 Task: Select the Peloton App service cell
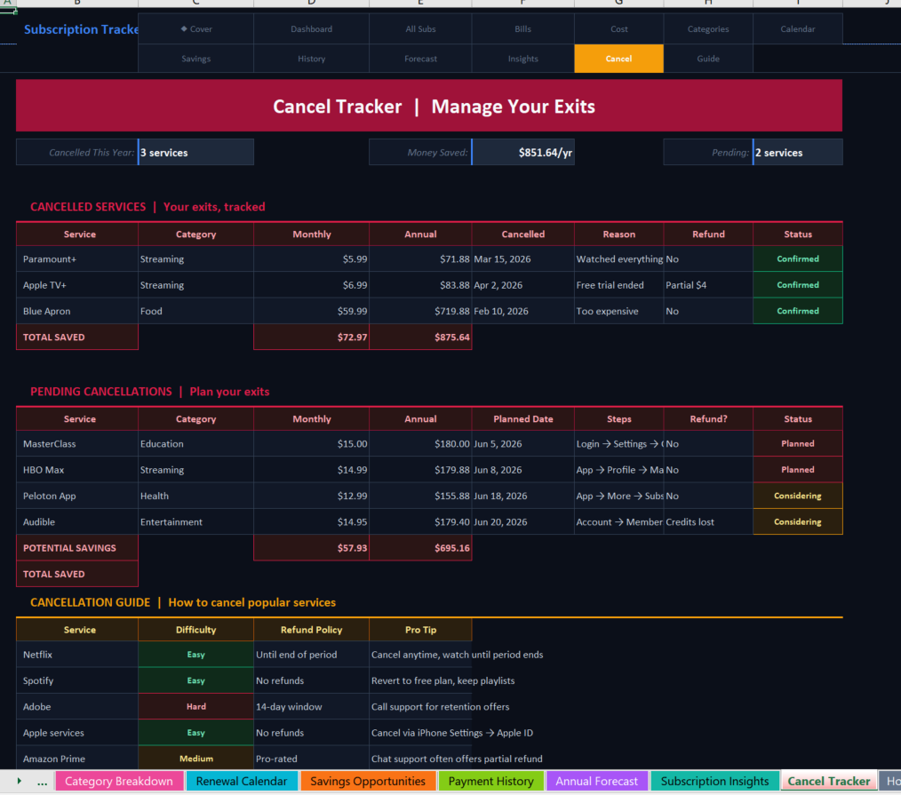click(77, 496)
